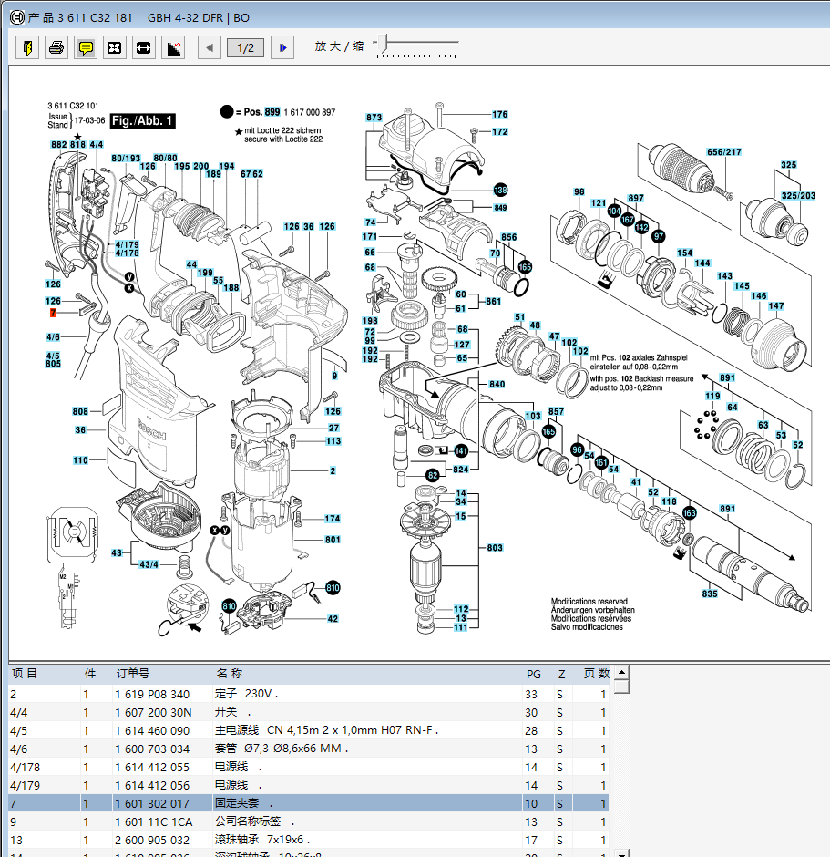Screen dimensions: 830x857
Task: Click position label 818 in diagram
Action: [77, 144]
